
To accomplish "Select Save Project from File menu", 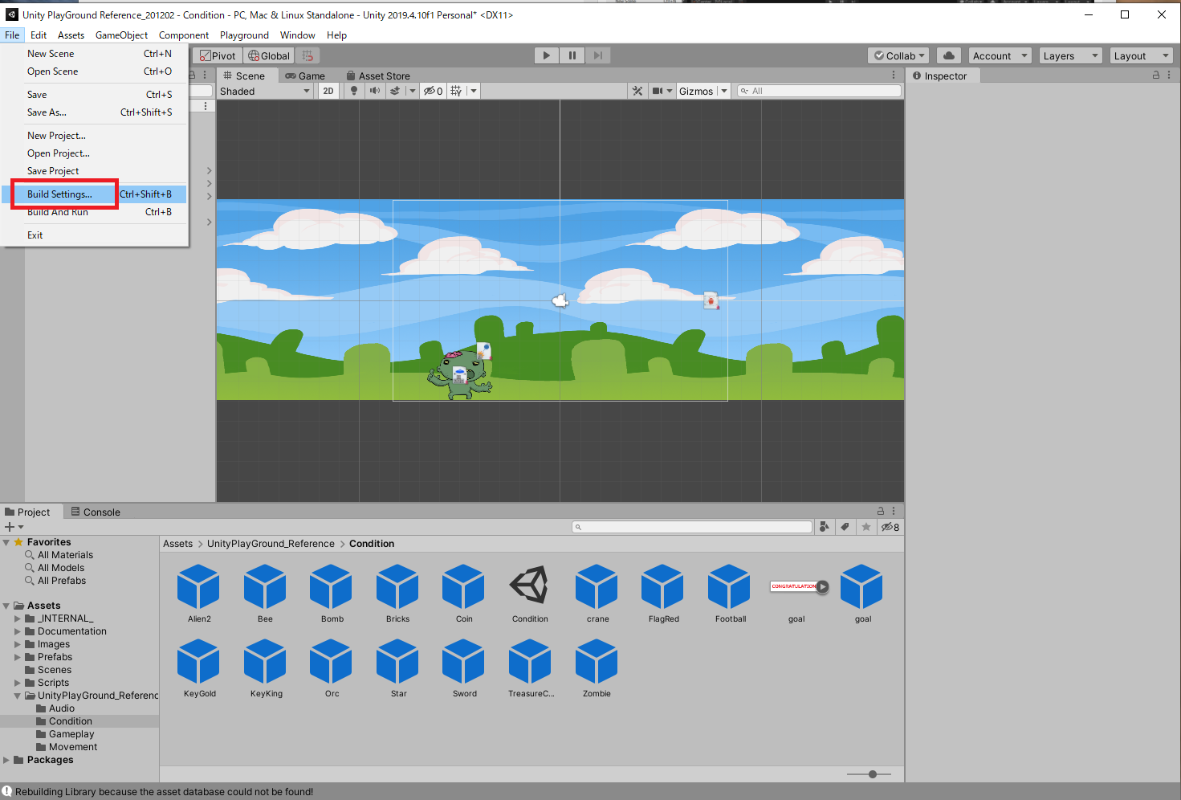I will pos(95,171).
